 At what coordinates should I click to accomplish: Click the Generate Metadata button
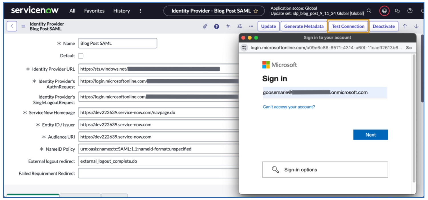(x=304, y=26)
